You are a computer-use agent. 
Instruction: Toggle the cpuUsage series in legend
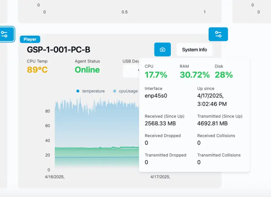coord(115,91)
